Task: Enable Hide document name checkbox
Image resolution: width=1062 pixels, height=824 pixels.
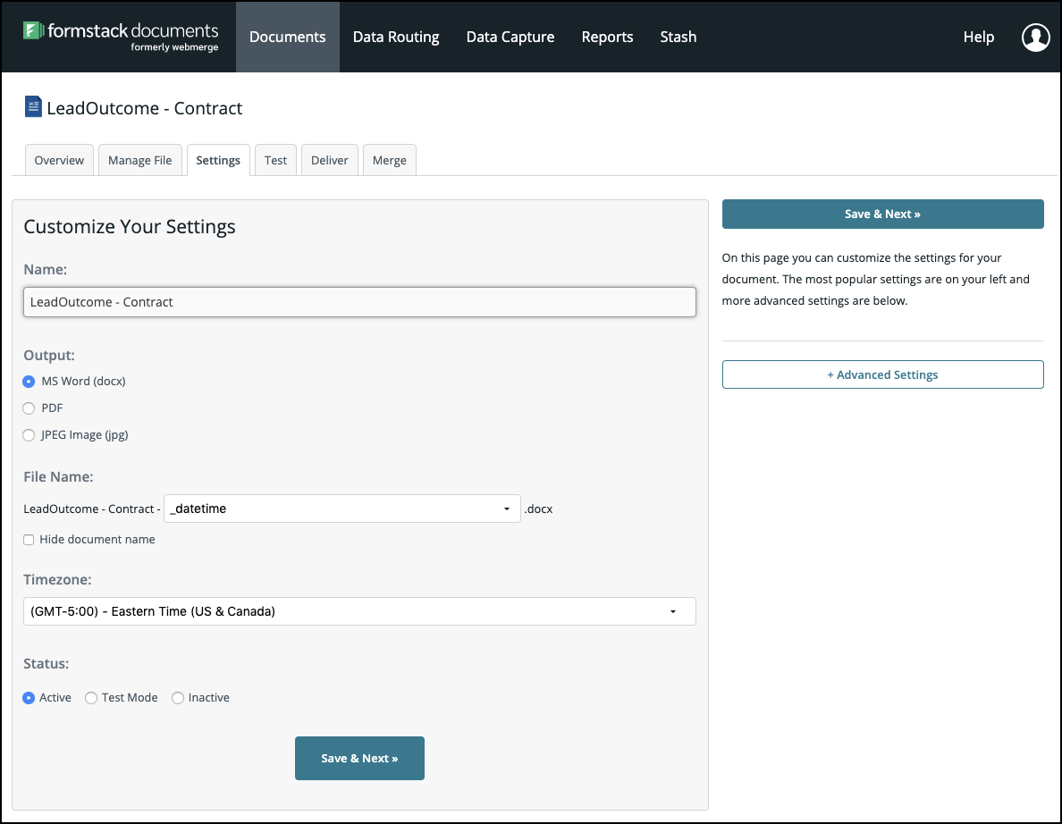Action: pyautogui.click(x=29, y=540)
